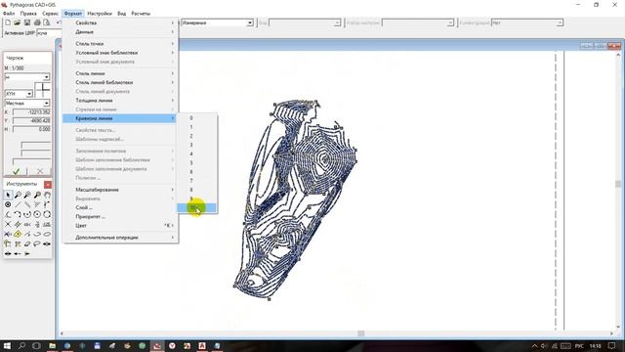
Task: Click the Y coordinate input field
Action: click(x=31, y=120)
